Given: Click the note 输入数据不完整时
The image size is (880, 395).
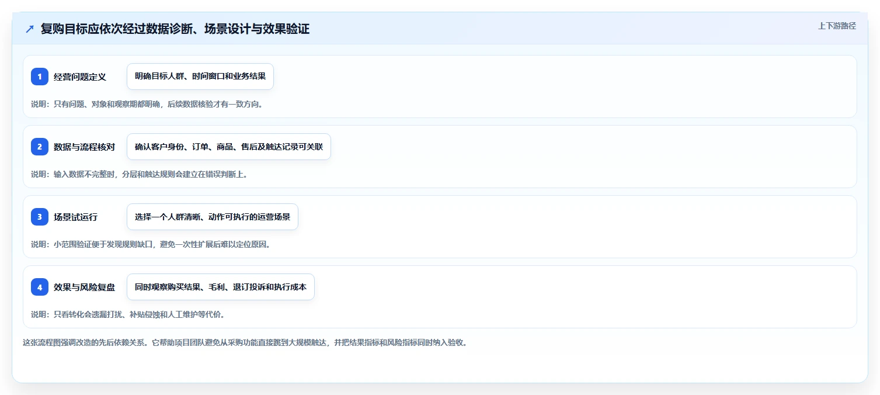Looking at the screenshot, I should coord(139,174).
